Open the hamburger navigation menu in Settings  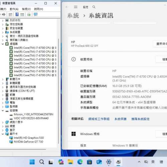tap(75, 7)
